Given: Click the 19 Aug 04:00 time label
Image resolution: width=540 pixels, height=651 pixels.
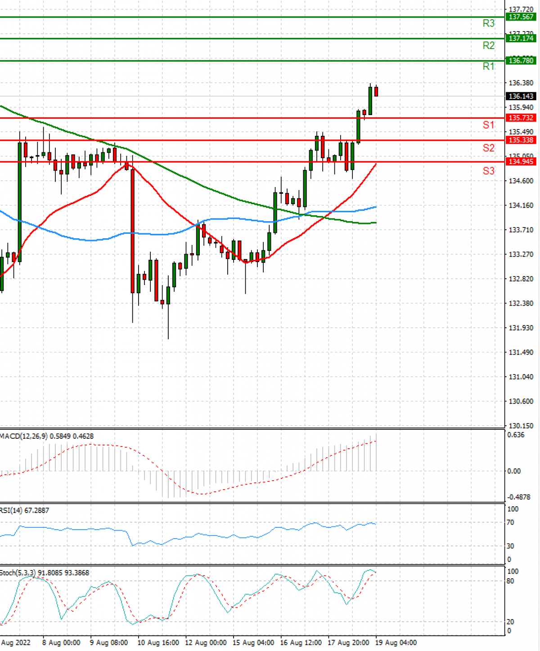Looking at the screenshot, I should click(396, 642).
